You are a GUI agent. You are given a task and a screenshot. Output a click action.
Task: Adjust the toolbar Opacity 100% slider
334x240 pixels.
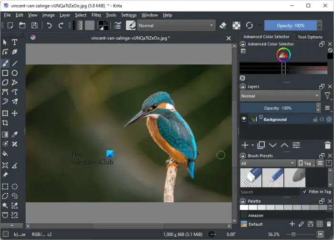[x=291, y=26]
